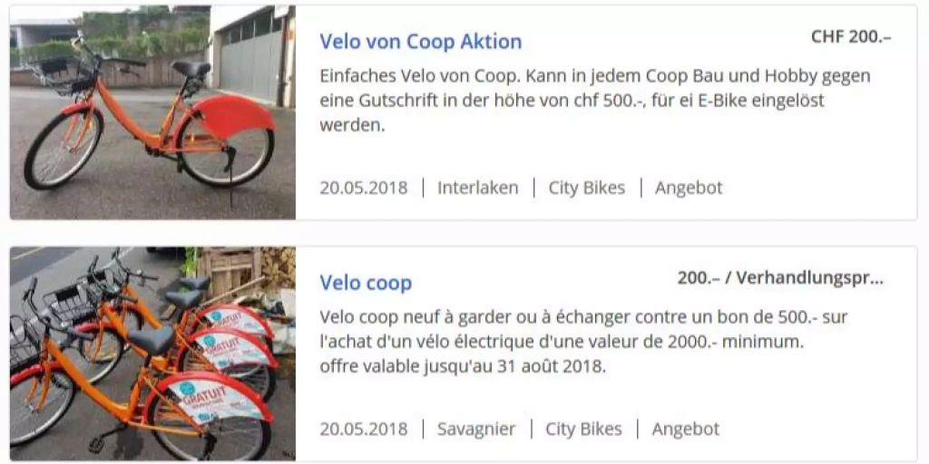
Task: Click the '200.– / Verhandlungspr...' price text
Action: point(780,278)
